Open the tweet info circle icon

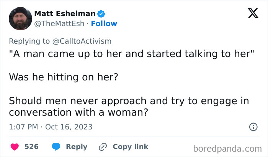253,127
